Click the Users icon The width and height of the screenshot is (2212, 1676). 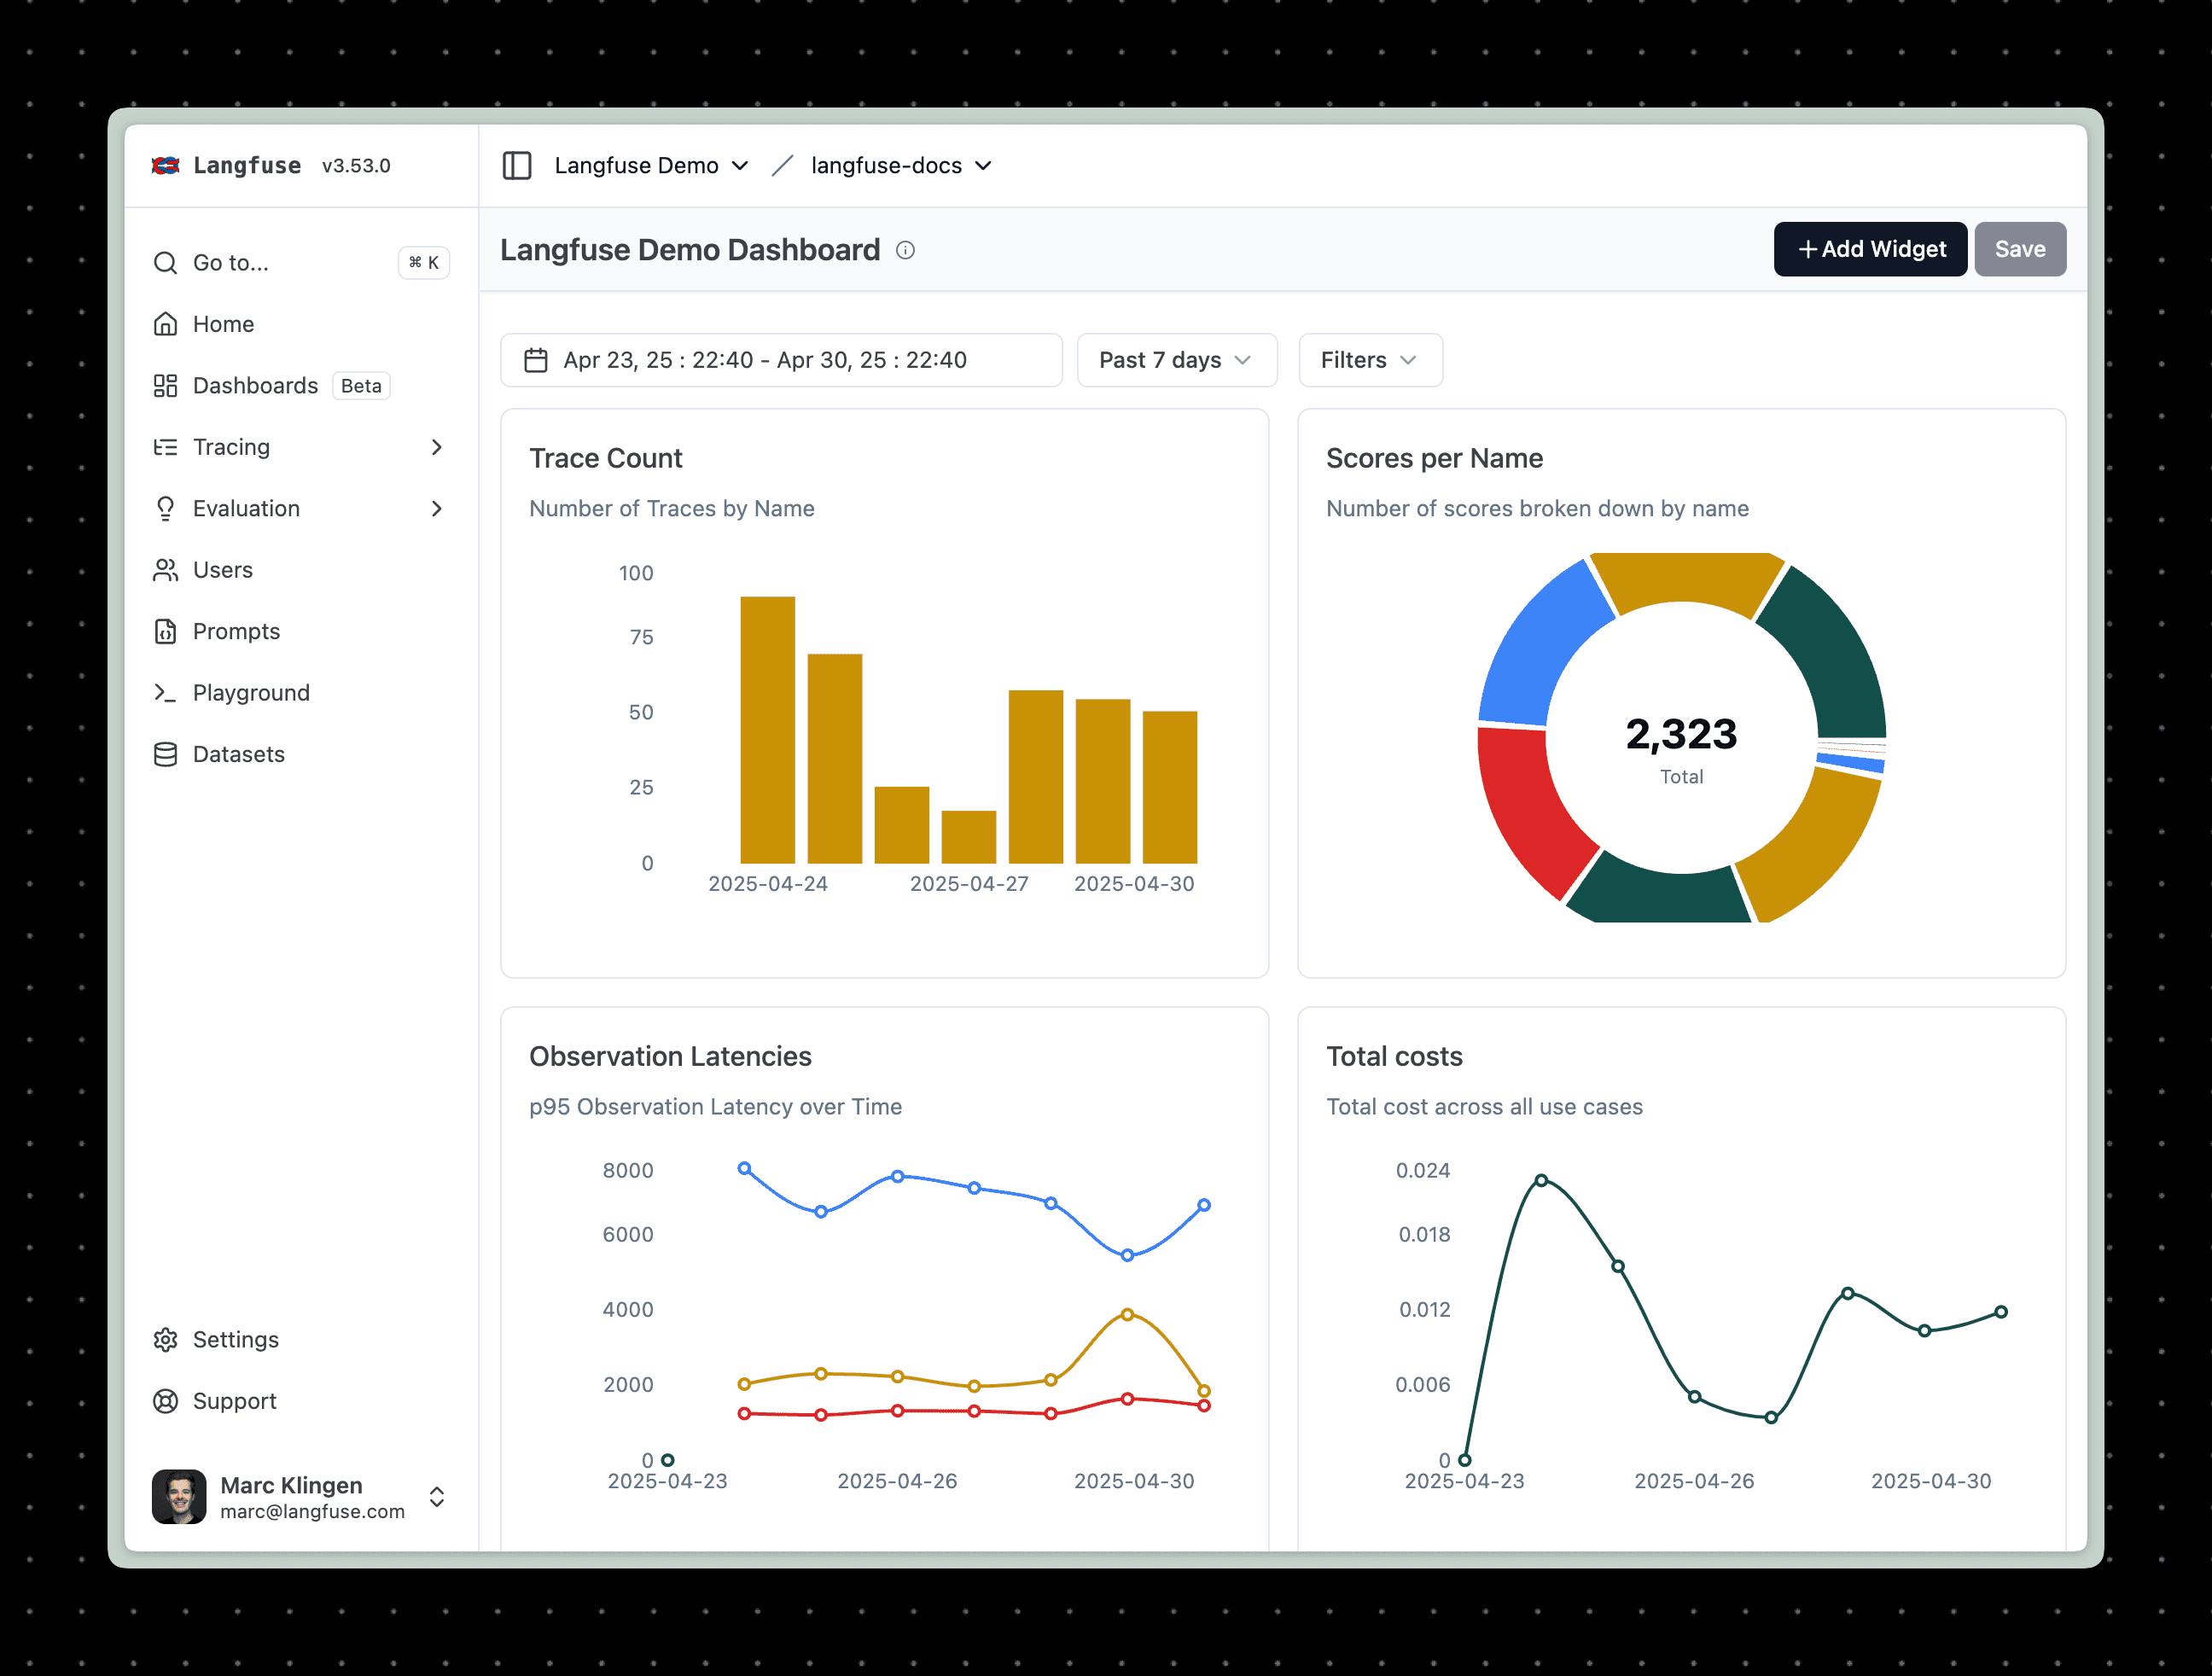(166, 569)
